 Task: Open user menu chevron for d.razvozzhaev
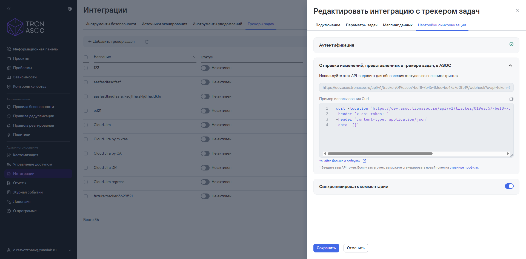pyautogui.click(x=70, y=250)
